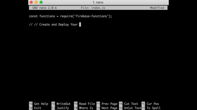Screen dimensions: 197x110
Task: Click the 'Cur Pos' label
Action: click(x=153, y=104)
